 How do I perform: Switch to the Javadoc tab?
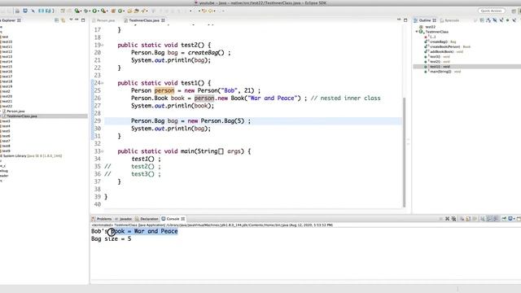[123, 219]
